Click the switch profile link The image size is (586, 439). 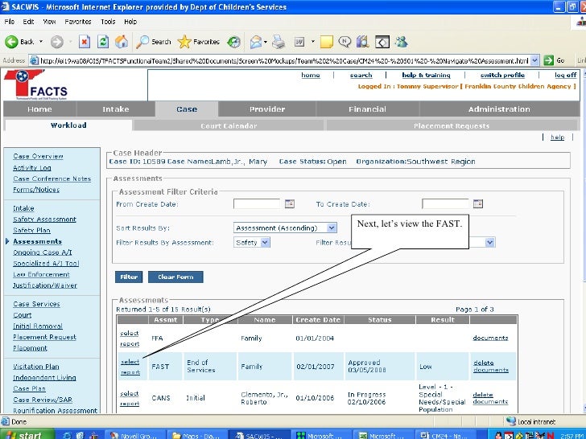pos(502,75)
